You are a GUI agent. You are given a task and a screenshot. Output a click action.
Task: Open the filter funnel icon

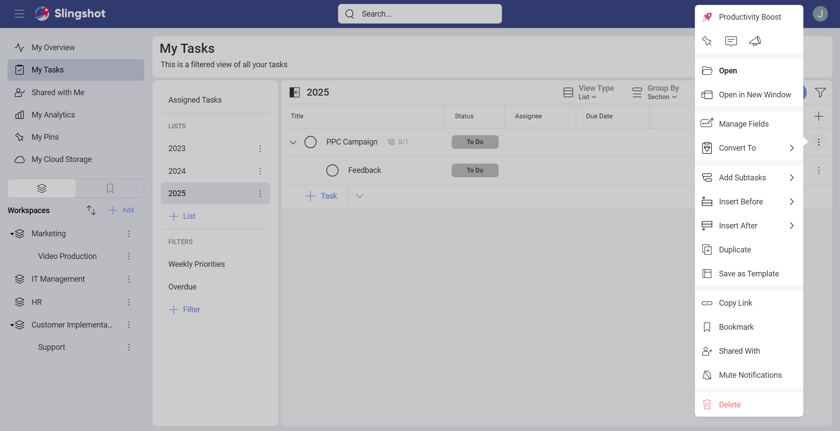pos(820,93)
